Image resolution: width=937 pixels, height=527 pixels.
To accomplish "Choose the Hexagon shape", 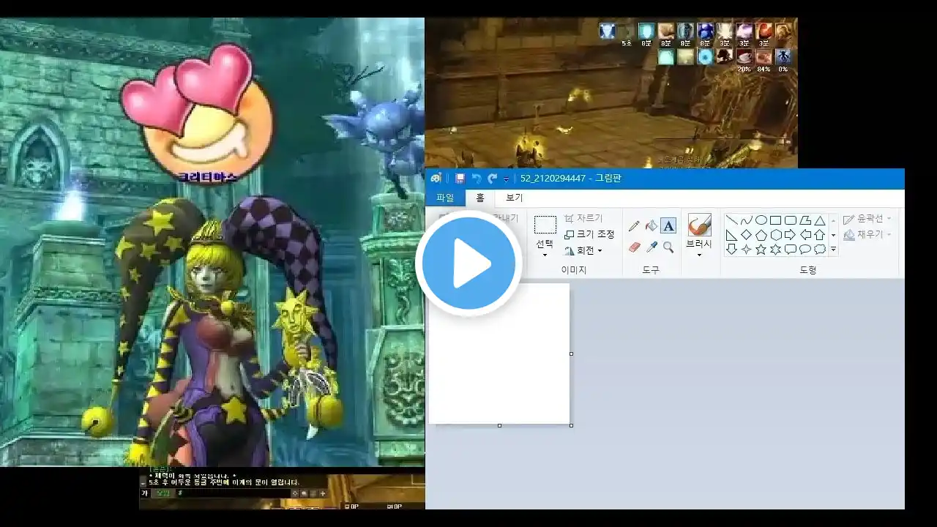I will point(775,235).
